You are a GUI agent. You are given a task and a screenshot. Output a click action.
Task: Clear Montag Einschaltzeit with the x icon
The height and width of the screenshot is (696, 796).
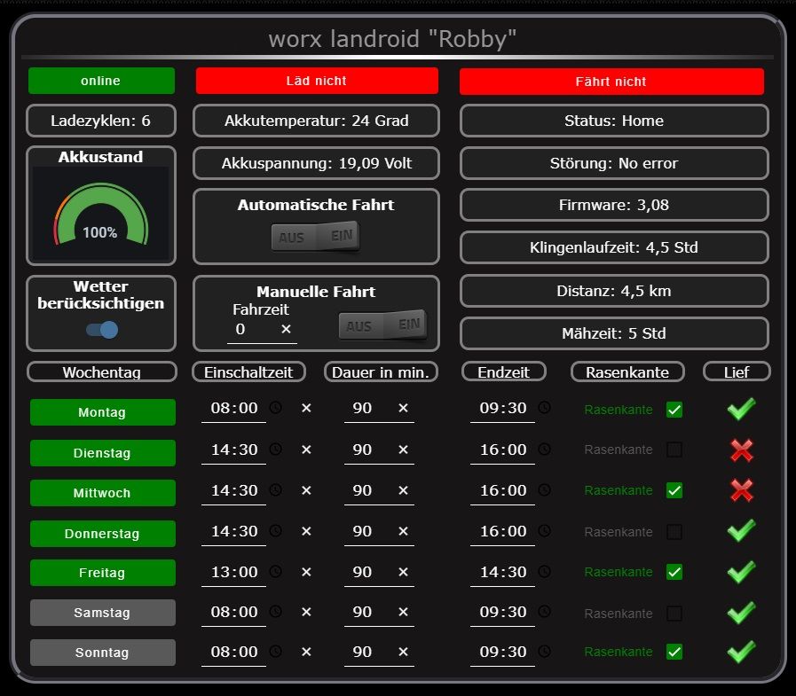306,408
